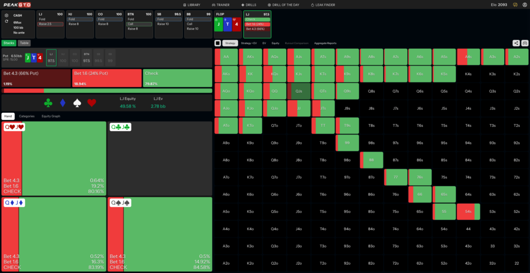Select the QJs cell in range grid
Image resolution: width=530 pixels, height=273 pixels.
click(299, 91)
